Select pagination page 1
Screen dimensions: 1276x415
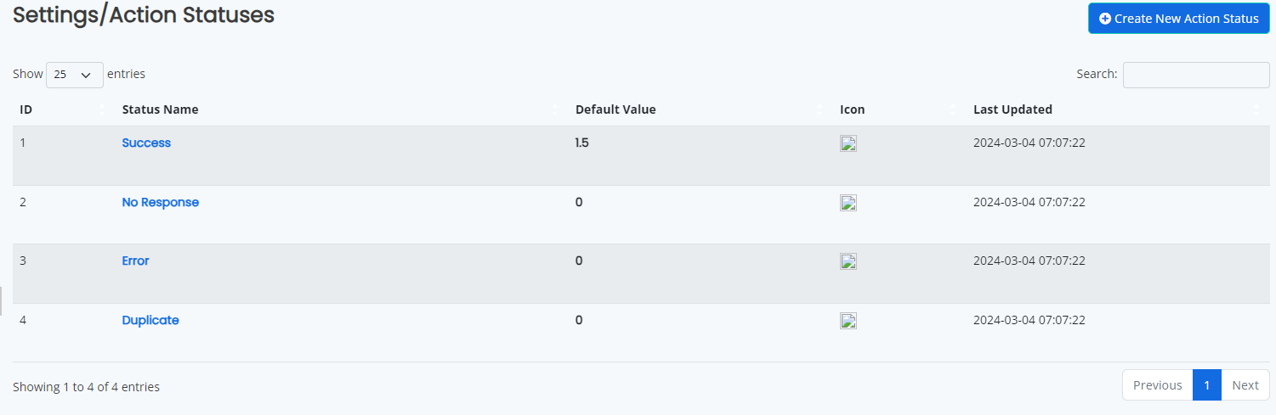(1206, 385)
